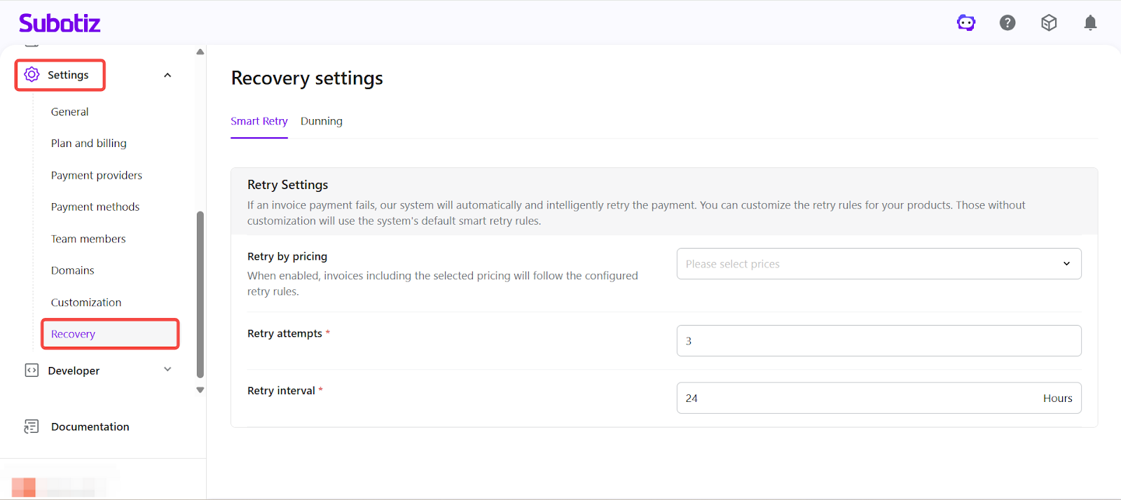The width and height of the screenshot is (1121, 500).
Task: Open the Please select prices dropdown
Action: click(x=878, y=264)
